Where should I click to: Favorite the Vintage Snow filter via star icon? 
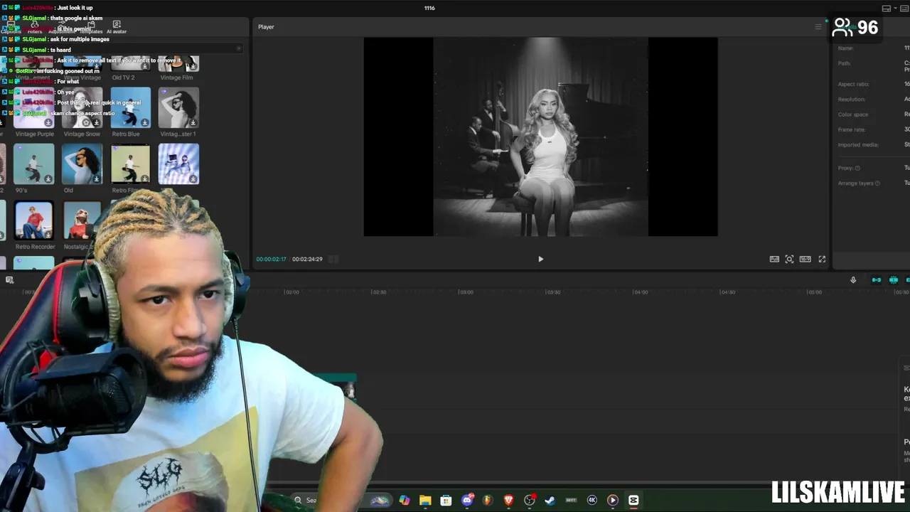[x=86, y=122]
